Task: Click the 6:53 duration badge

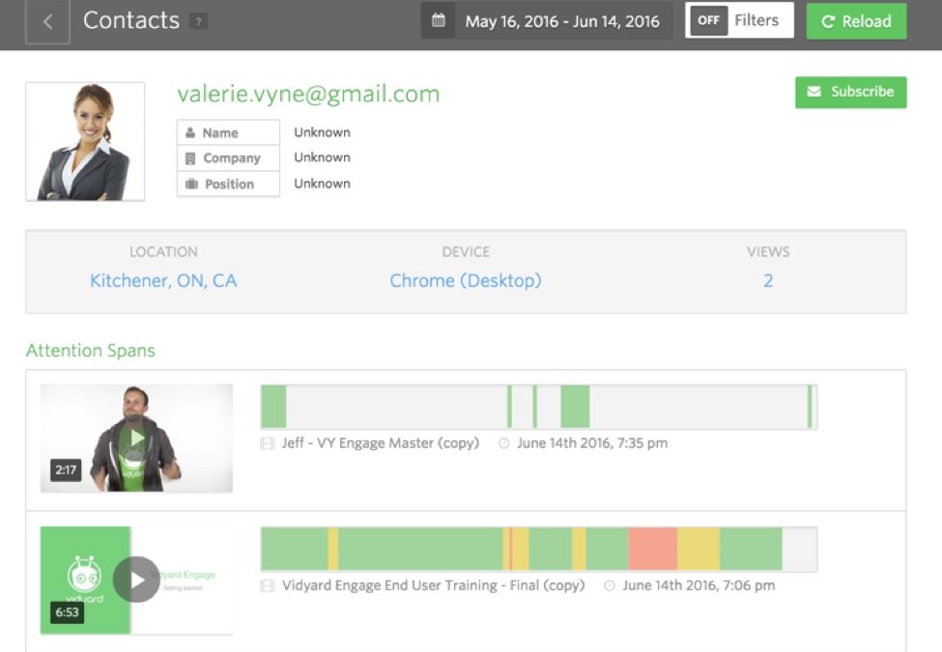Action: [68, 612]
